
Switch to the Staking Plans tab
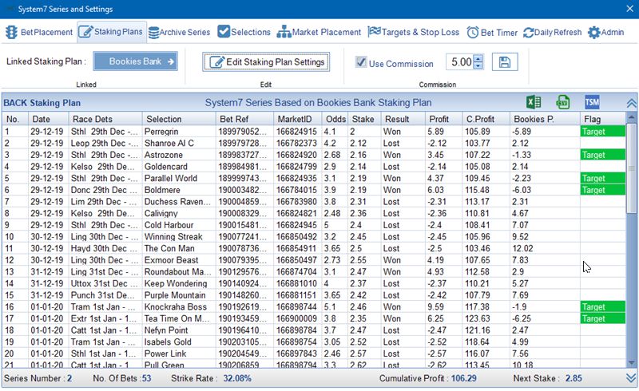click(x=111, y=32)
